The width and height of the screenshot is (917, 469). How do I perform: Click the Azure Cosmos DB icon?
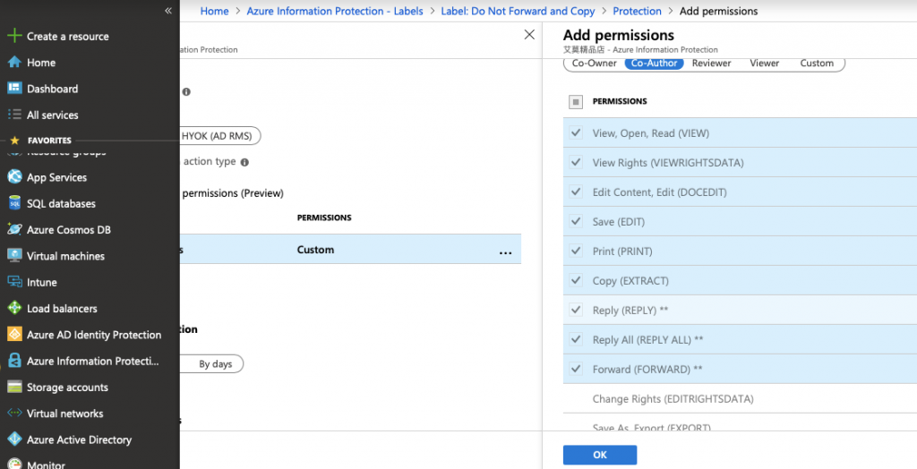(x=14, y=230)
